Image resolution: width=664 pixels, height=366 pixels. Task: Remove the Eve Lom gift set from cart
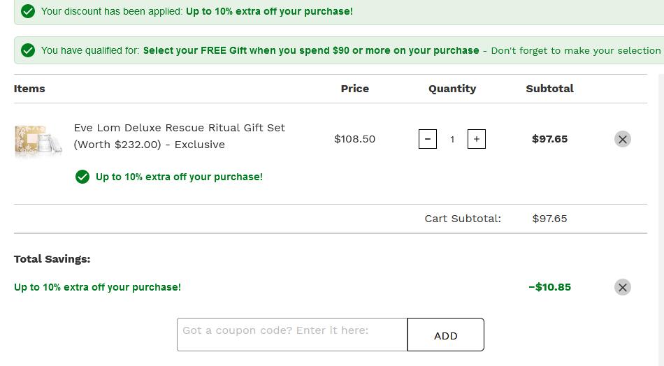coord(623,139)
